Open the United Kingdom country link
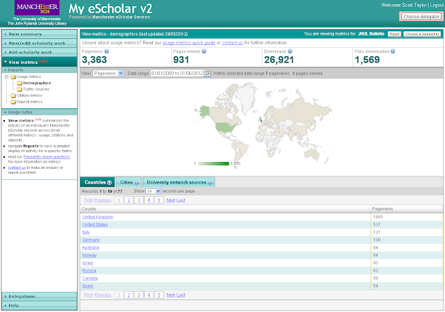 [x=97, y=217]
